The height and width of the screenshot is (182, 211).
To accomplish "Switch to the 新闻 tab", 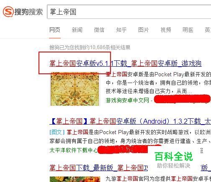I will (77, 30).
